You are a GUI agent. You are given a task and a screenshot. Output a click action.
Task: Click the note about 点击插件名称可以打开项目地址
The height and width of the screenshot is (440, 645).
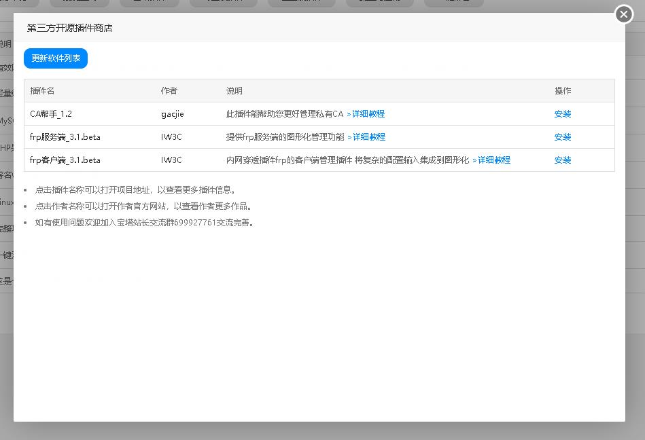pyautogui.click(x=135, y=190)
